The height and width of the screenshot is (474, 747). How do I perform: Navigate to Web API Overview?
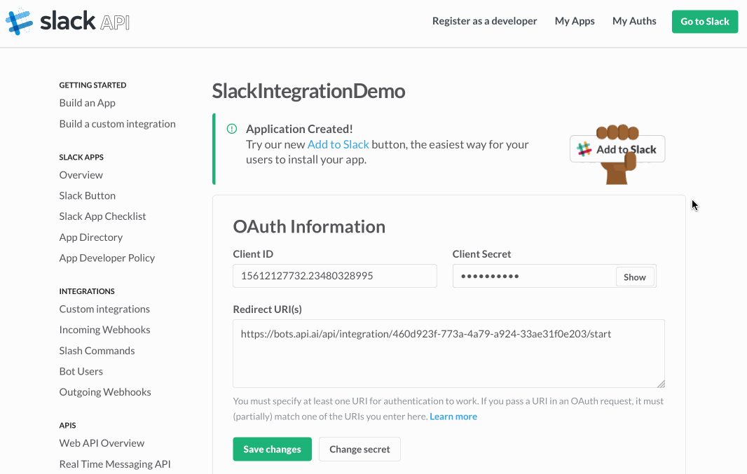[x=102, y=442]
